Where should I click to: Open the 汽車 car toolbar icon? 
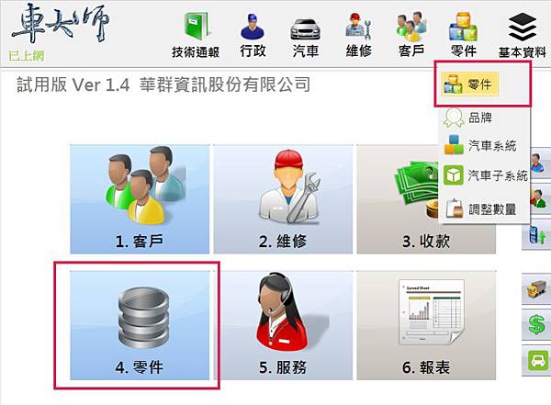(x=306, y=35)
